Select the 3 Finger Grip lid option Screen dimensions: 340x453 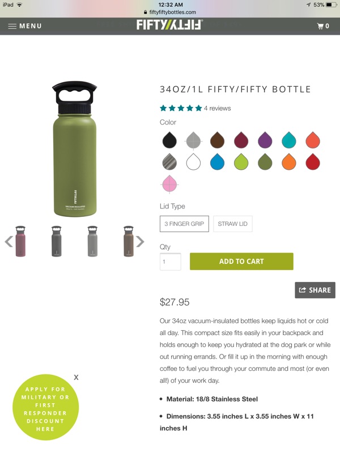point(184,224)
